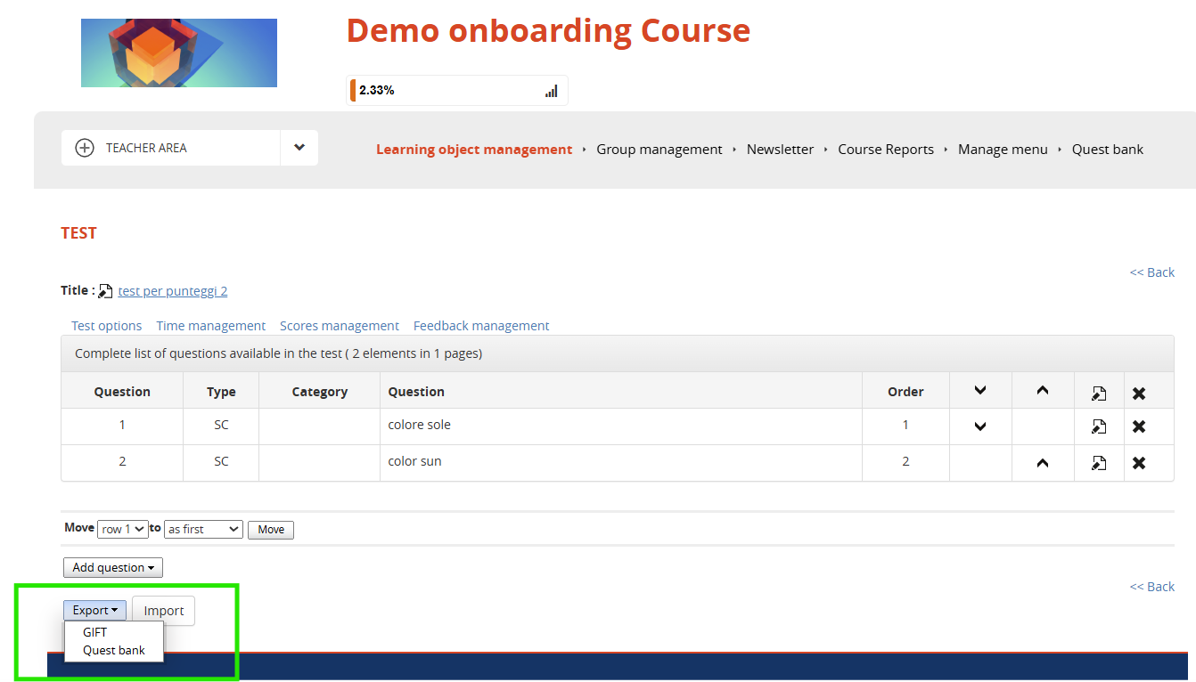The image size is (1196, 682).
Task: Open the Scores management tab
Action: click(x=340, y=326)
